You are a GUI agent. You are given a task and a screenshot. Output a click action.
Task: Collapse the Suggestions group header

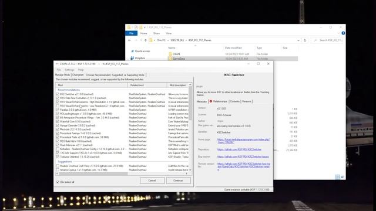(x=65, y=162)
